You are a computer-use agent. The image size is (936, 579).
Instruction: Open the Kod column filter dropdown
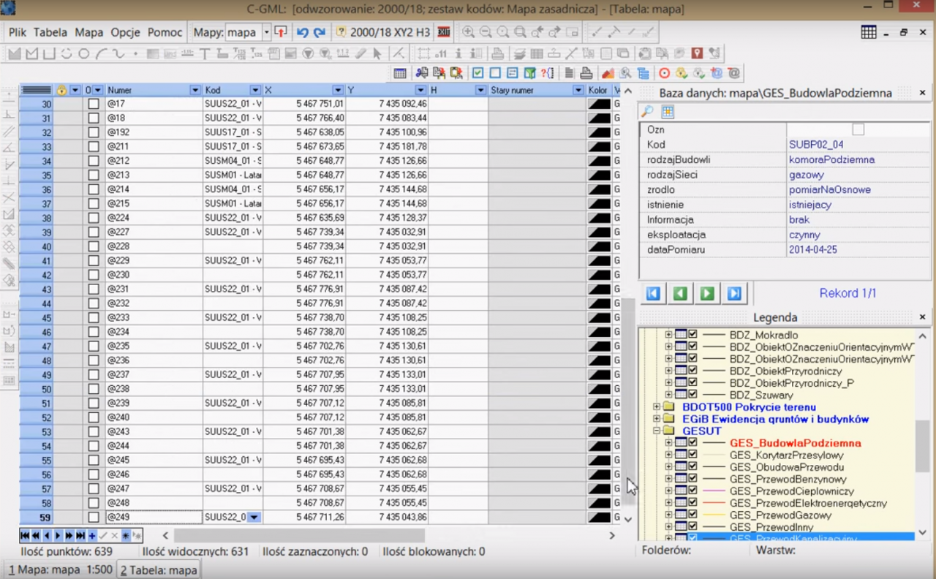254,90
